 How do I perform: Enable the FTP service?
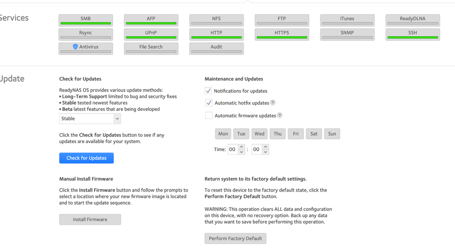point(282,20)
